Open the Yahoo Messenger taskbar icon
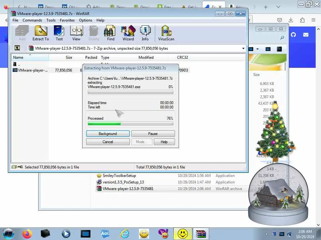Screen dimensions: 321x240 coord(163,234)
